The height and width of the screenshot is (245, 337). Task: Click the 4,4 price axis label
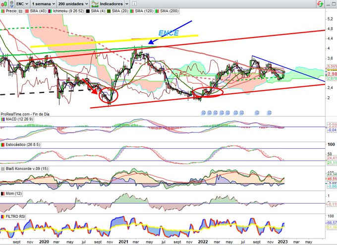coord(330,39)
